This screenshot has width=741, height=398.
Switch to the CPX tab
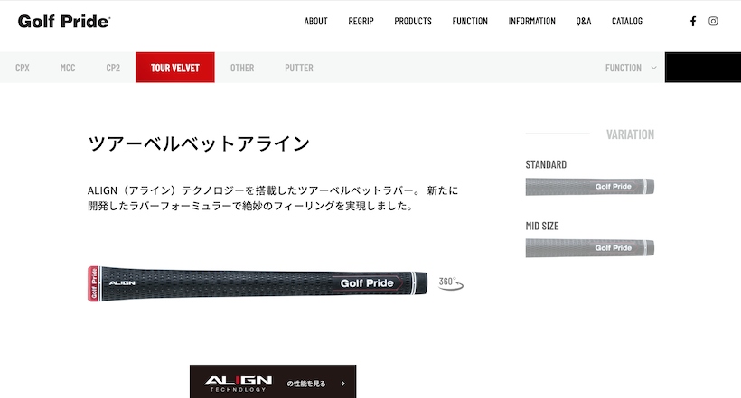click(x=23, y=68)
